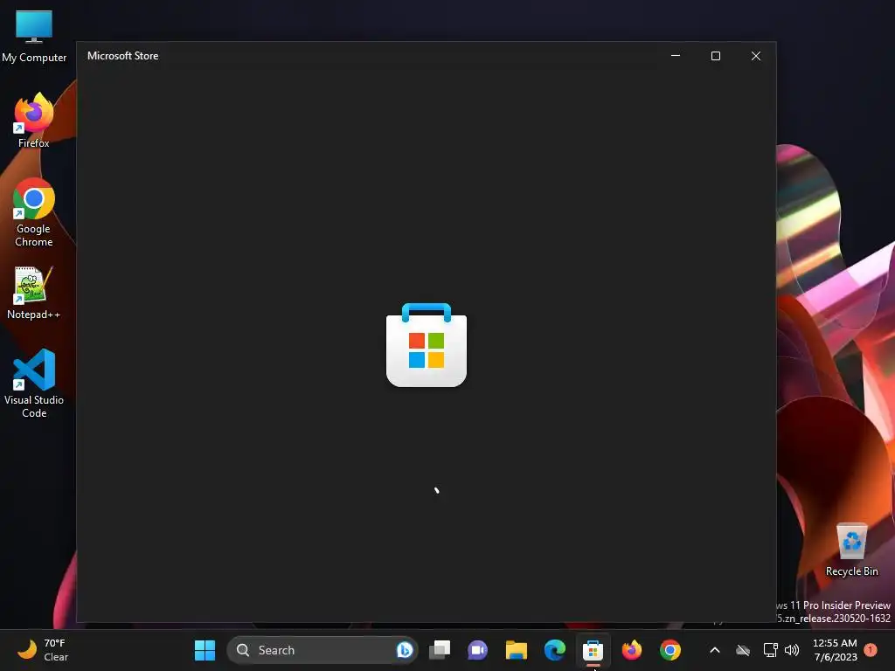
Task: Open the notification bell badge
Action: [871, 649]
